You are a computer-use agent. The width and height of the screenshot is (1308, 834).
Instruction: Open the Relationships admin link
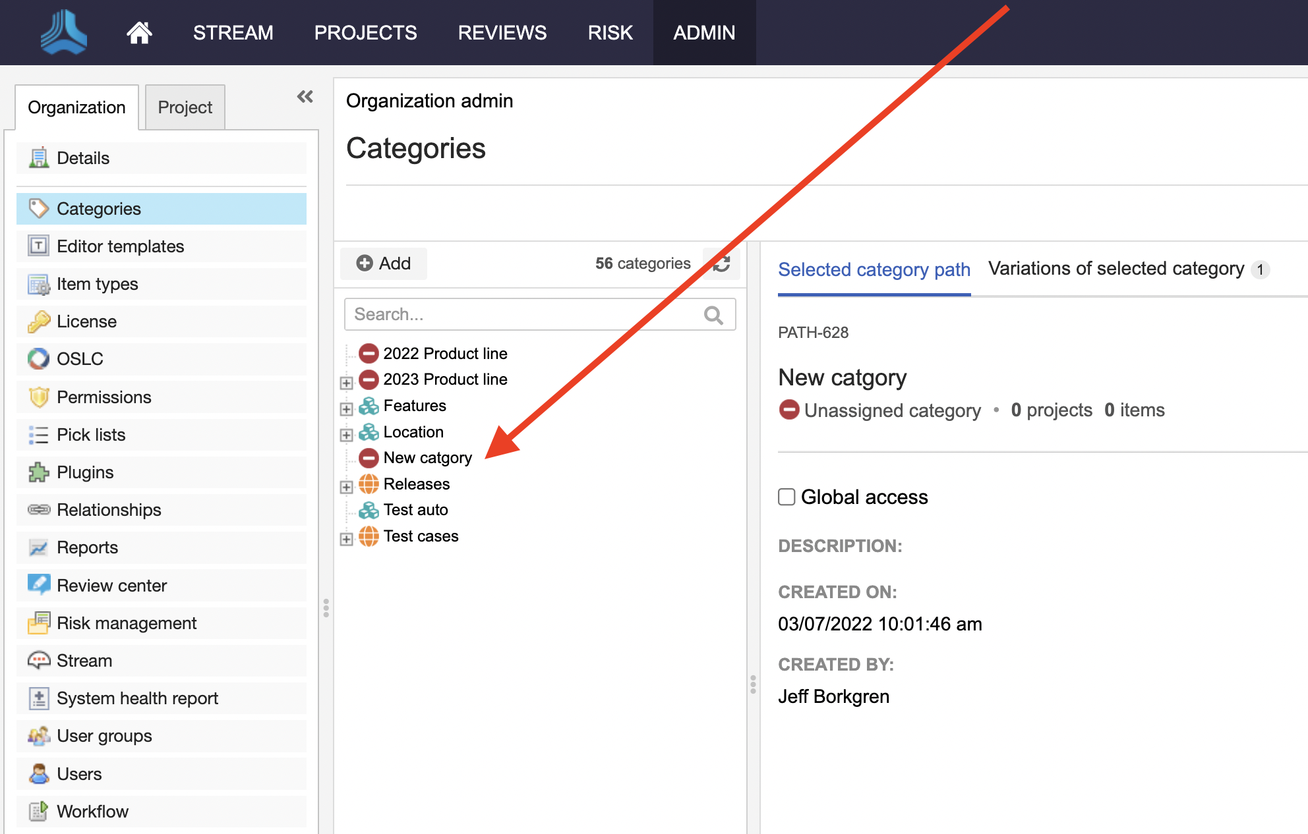pos(162,510)
